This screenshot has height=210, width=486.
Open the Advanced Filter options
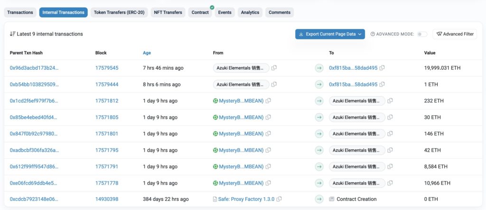[455, 34]
